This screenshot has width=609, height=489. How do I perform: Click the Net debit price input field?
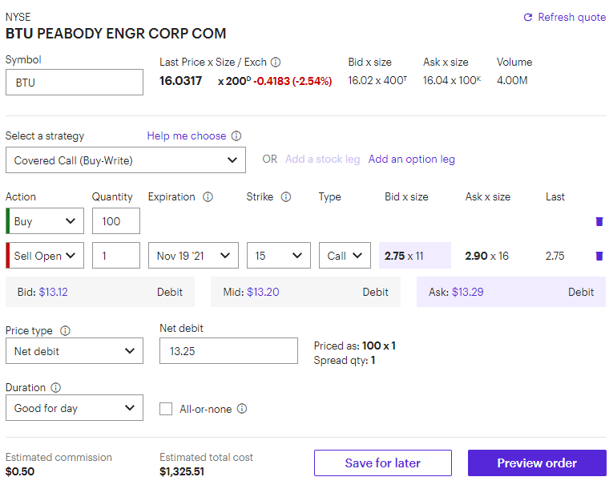coord(228,351)
